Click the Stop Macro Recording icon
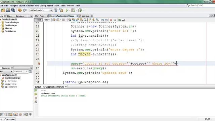The height and width of the screenshot is (121, 215). click(115, 20)
